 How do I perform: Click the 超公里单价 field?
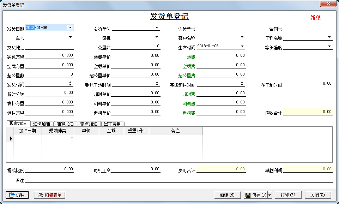136,75
